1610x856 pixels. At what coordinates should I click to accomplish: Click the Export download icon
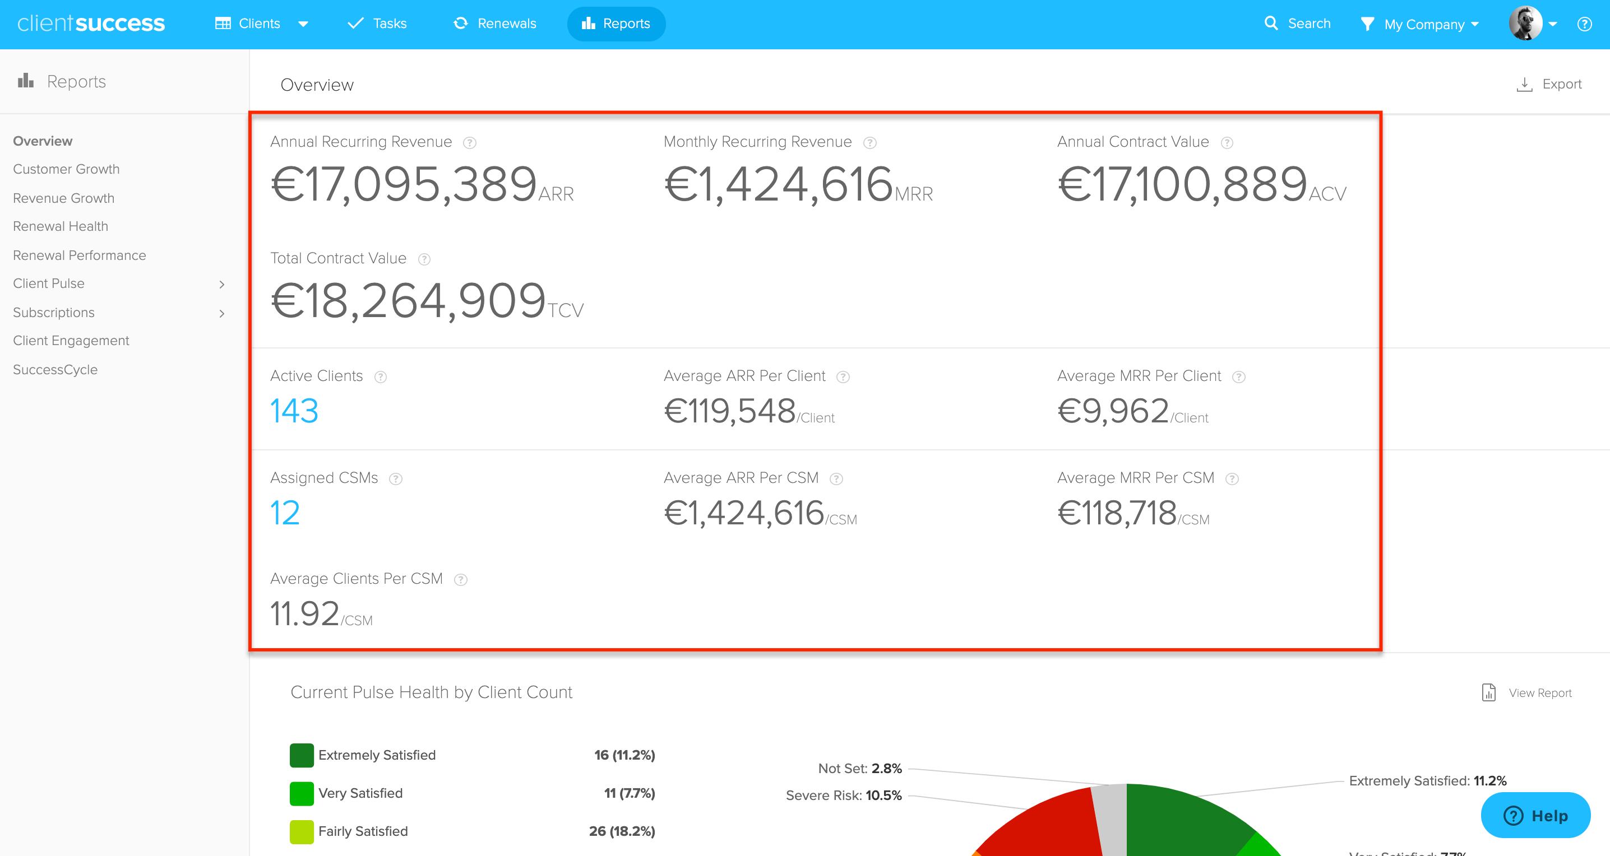click(x=1525, y=83)
